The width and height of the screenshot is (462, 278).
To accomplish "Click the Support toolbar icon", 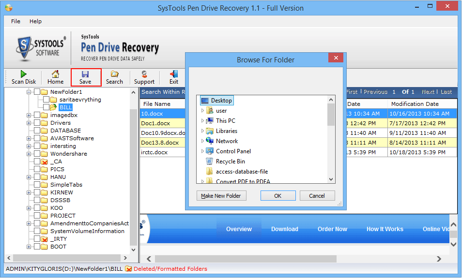I will point(144,74).
